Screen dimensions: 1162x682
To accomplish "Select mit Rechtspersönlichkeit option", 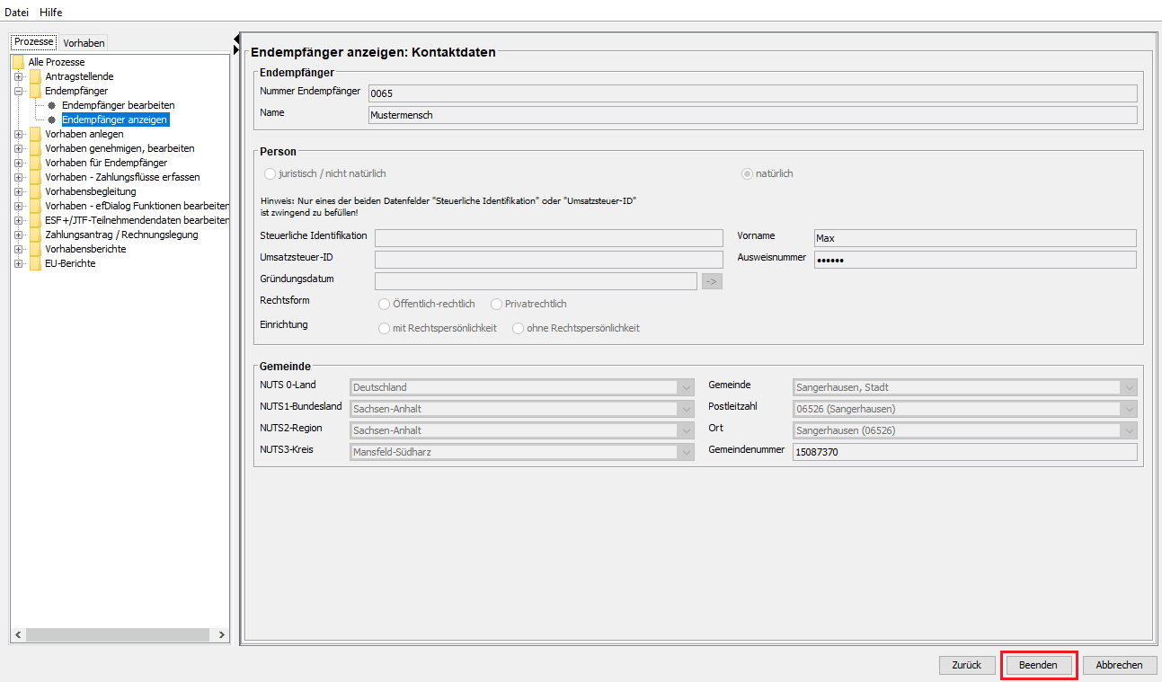I will click(385, 328).
